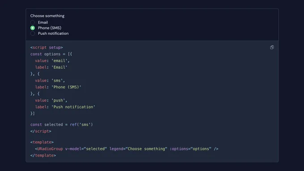Click the 'Phone (SMS)' option label

point(50,28)
